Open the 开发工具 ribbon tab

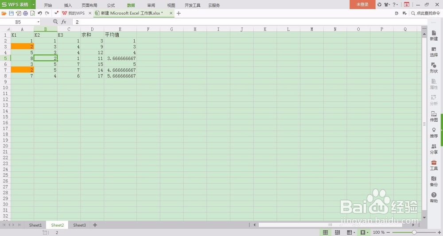click(192, 5)
